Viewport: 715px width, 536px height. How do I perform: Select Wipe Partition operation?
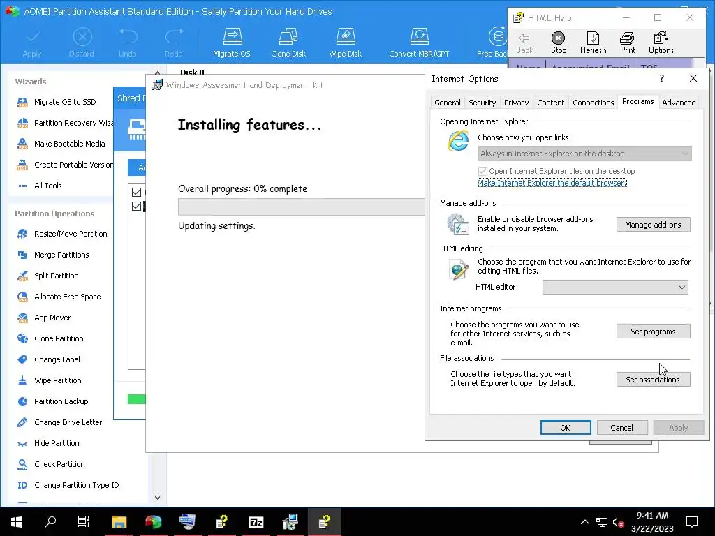coord(49,380)
